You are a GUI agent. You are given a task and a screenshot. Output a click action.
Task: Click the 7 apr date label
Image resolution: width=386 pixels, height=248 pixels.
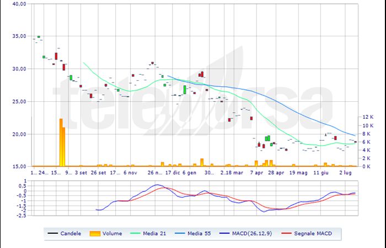click(x=256, y=173)
